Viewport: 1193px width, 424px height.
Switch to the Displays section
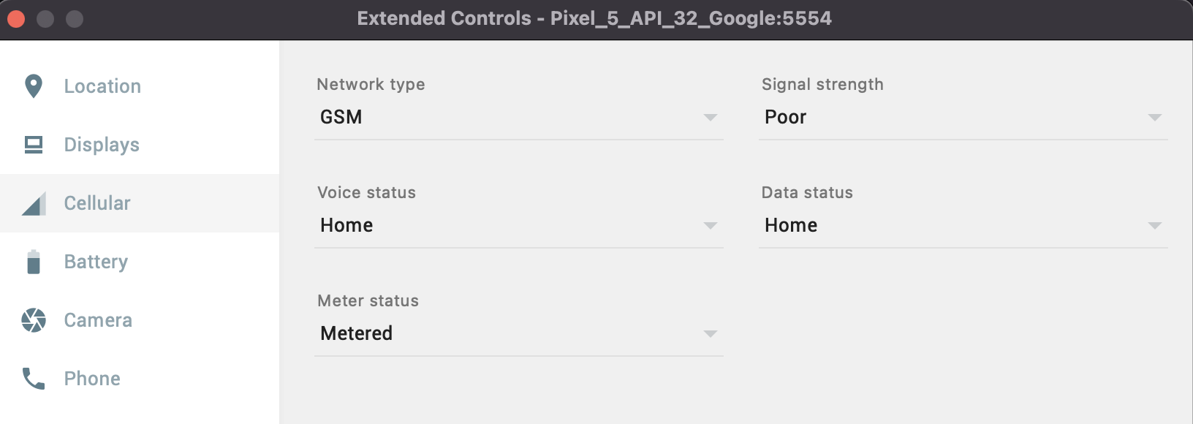coord(102,144)
